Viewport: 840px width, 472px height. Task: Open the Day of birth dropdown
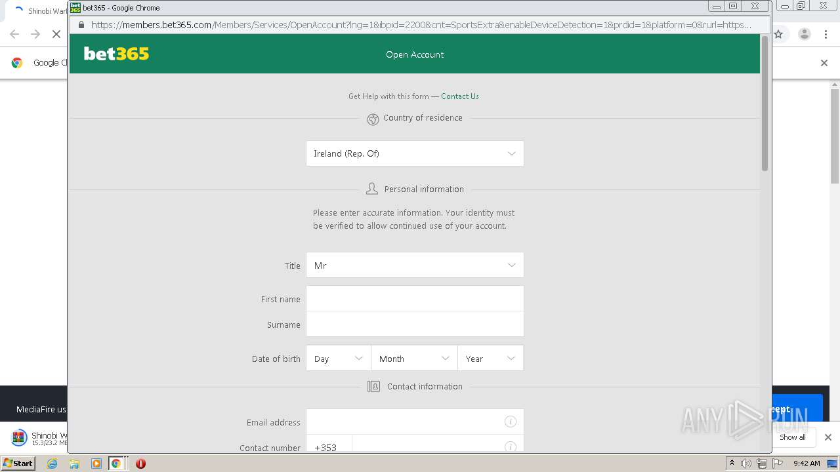click(339, 359)
